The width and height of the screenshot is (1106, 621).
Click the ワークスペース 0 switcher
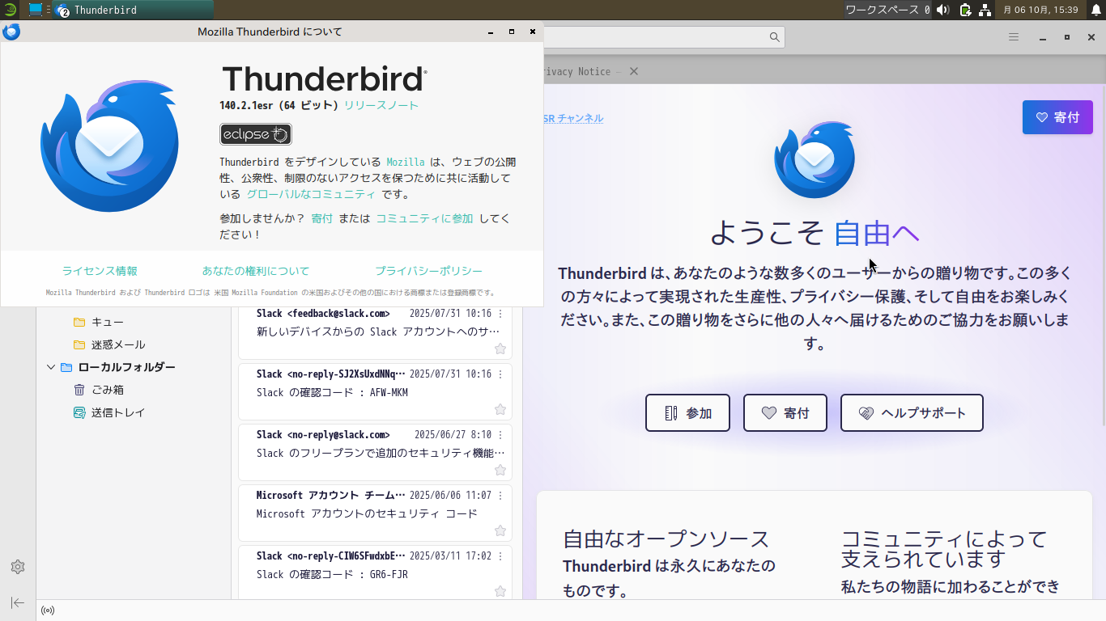pos(887,10)
